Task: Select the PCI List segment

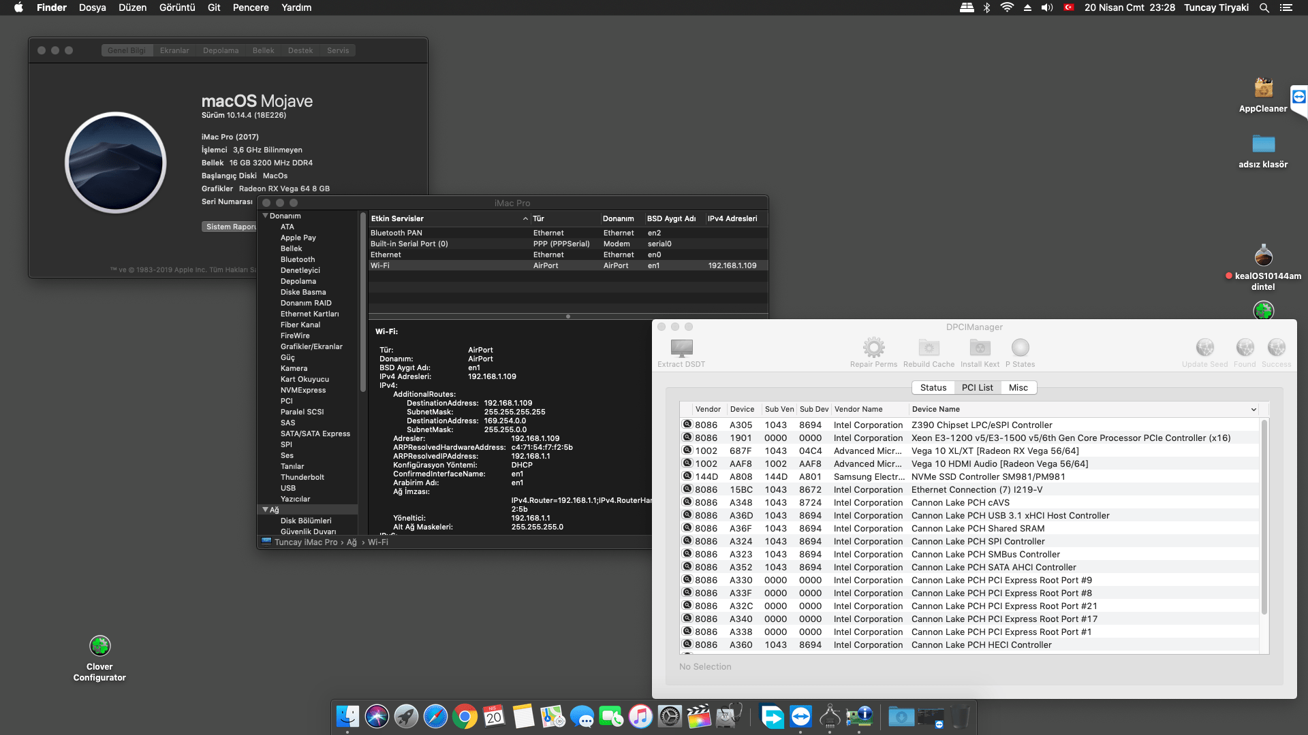Action: point(977,388)
